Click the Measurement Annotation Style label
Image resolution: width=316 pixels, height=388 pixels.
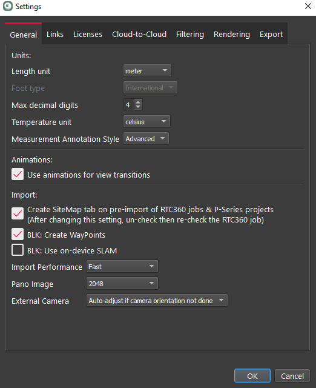pyautogui.click(x=65, y=139)
